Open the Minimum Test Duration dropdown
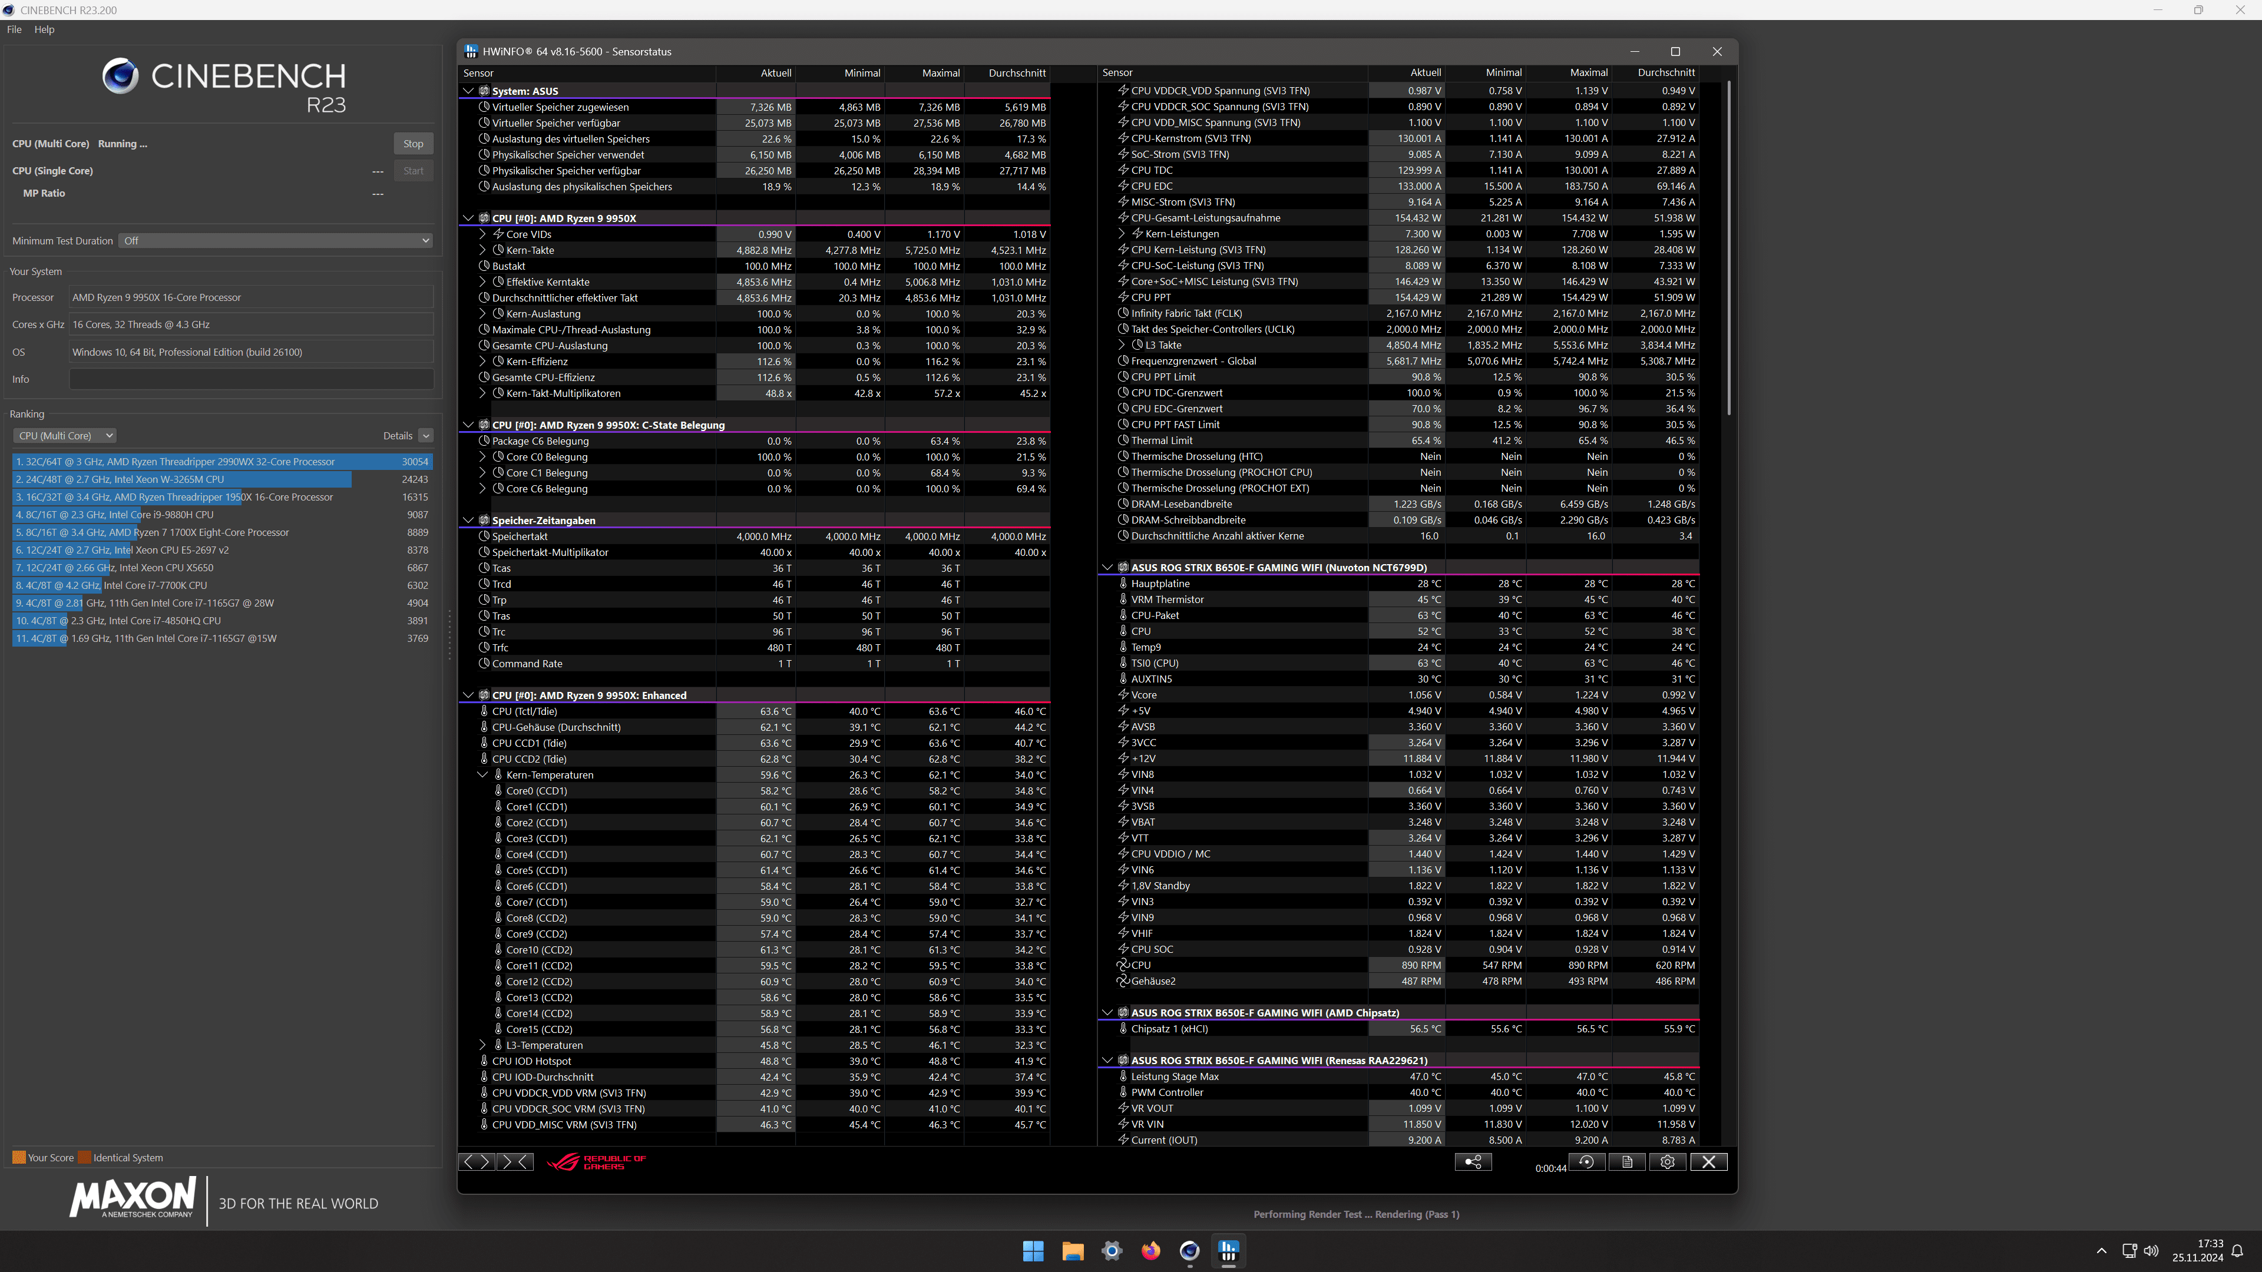This screenshot has width=2262, height=1272. (x=276, y=240)
